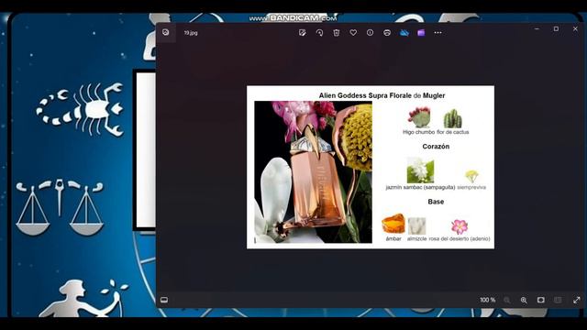
Task: Click the jazmín sambac note image
Action: 420,170
